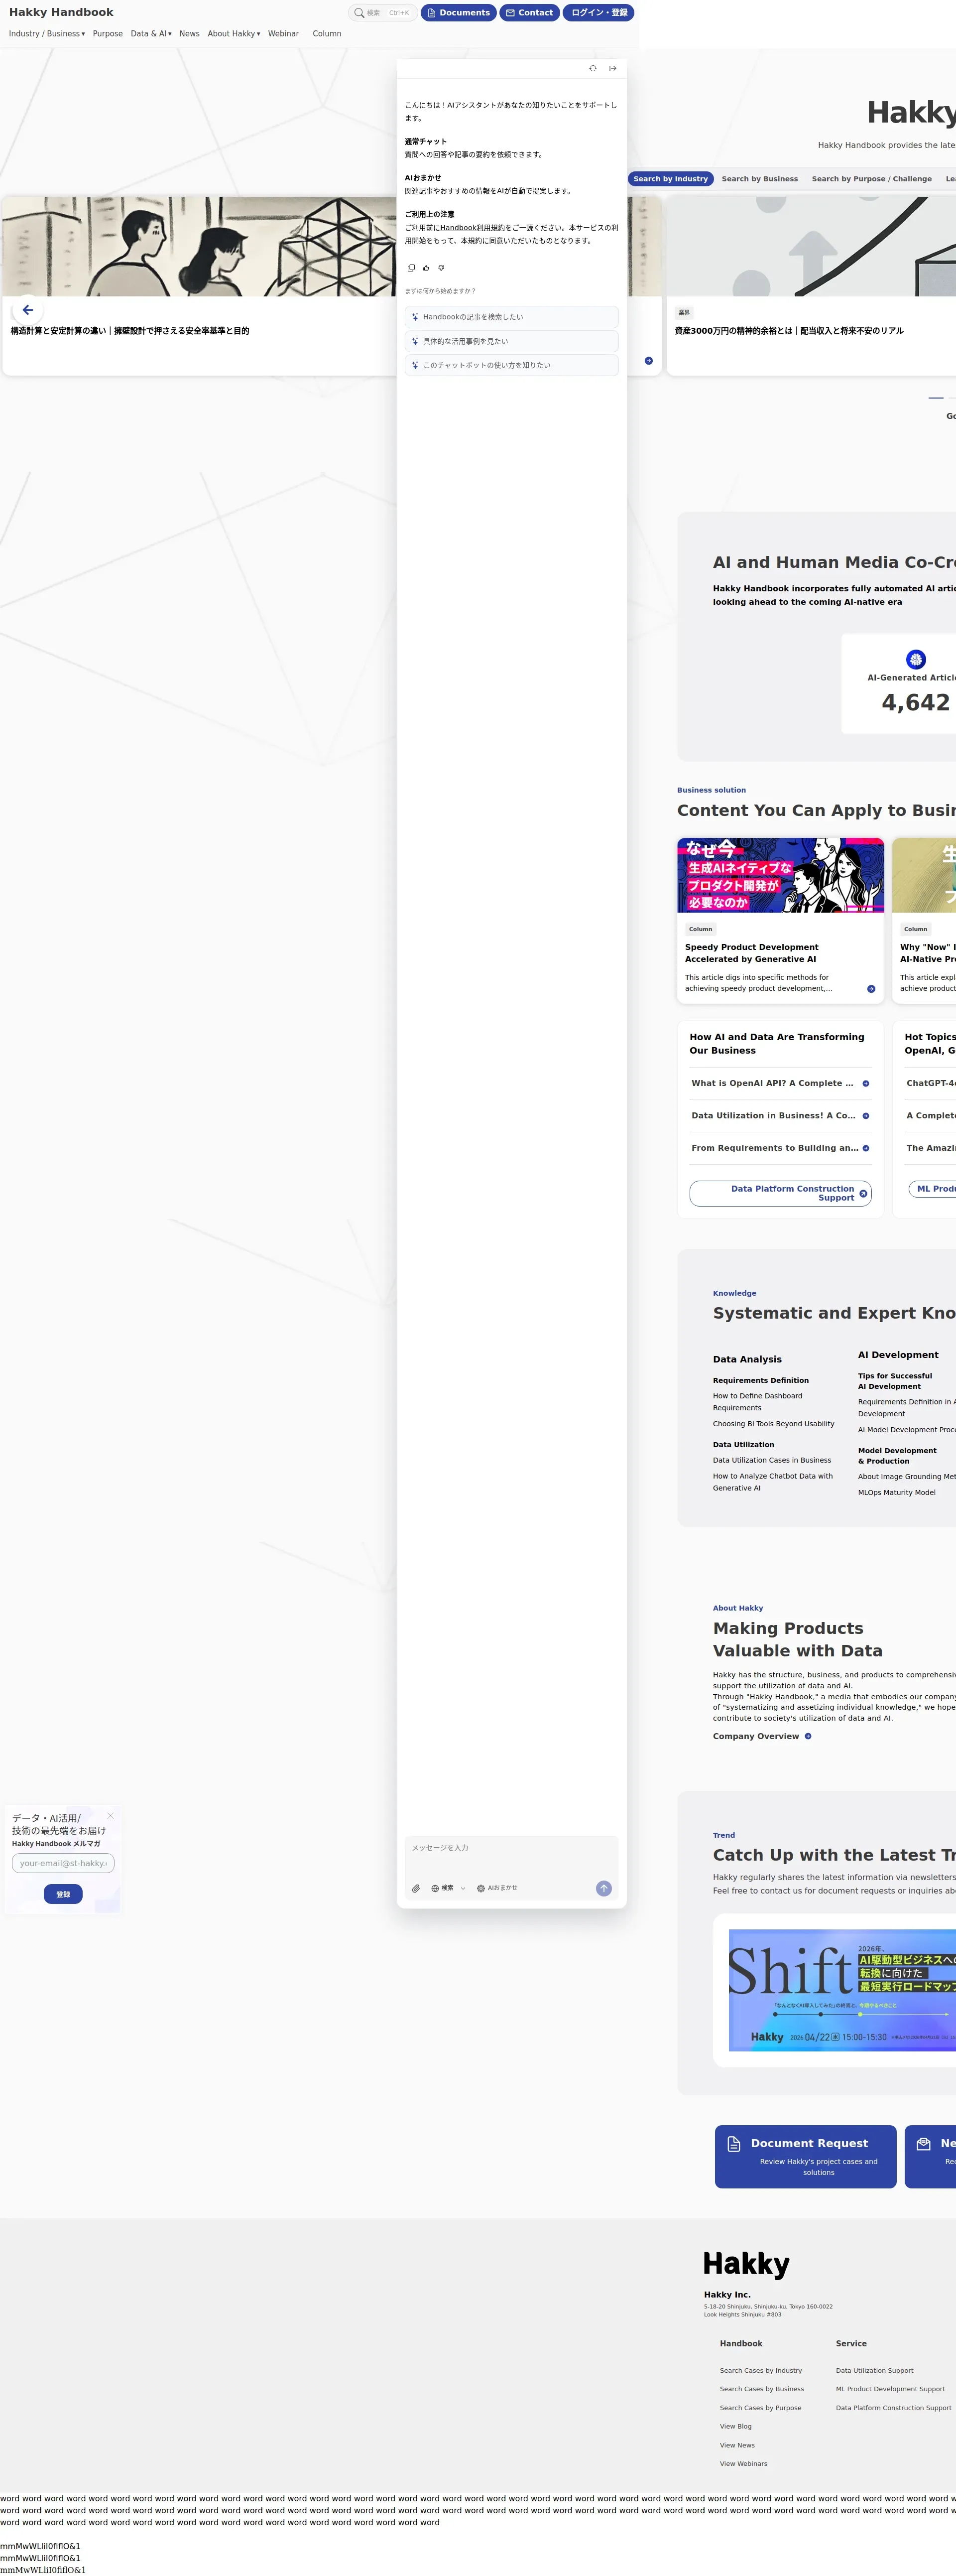The image size is (956, 2576).
Task: Expand the Data & AI menu
Action: [x=151, y=34]
